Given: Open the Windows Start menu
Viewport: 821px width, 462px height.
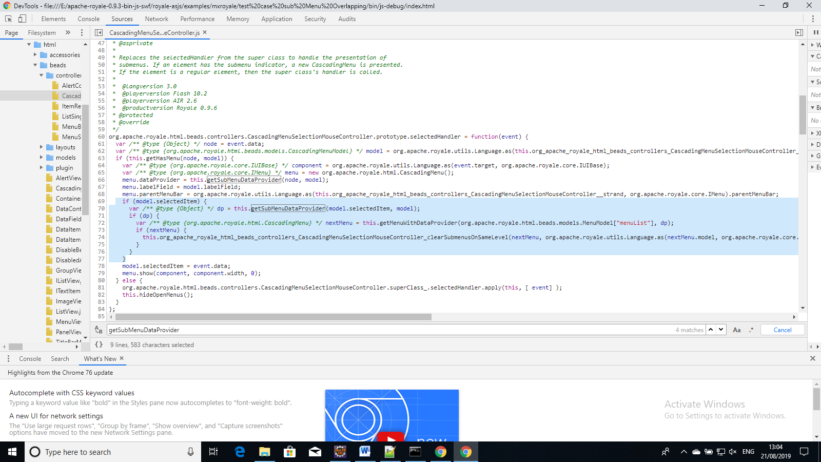Looking at the screenshot, I should pos(12,452).
